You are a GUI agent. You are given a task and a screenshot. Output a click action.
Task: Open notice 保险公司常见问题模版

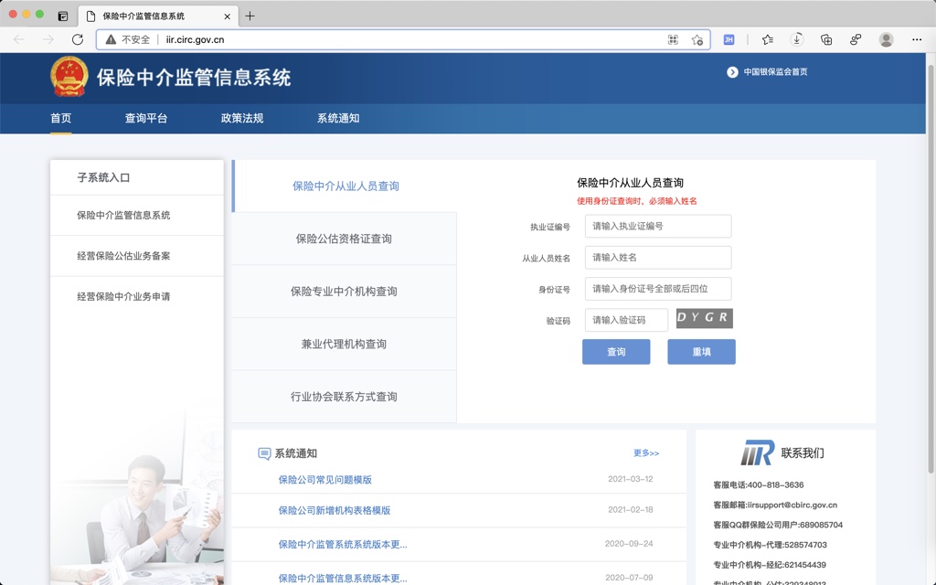pyautogui.click(x=325, y=480)
